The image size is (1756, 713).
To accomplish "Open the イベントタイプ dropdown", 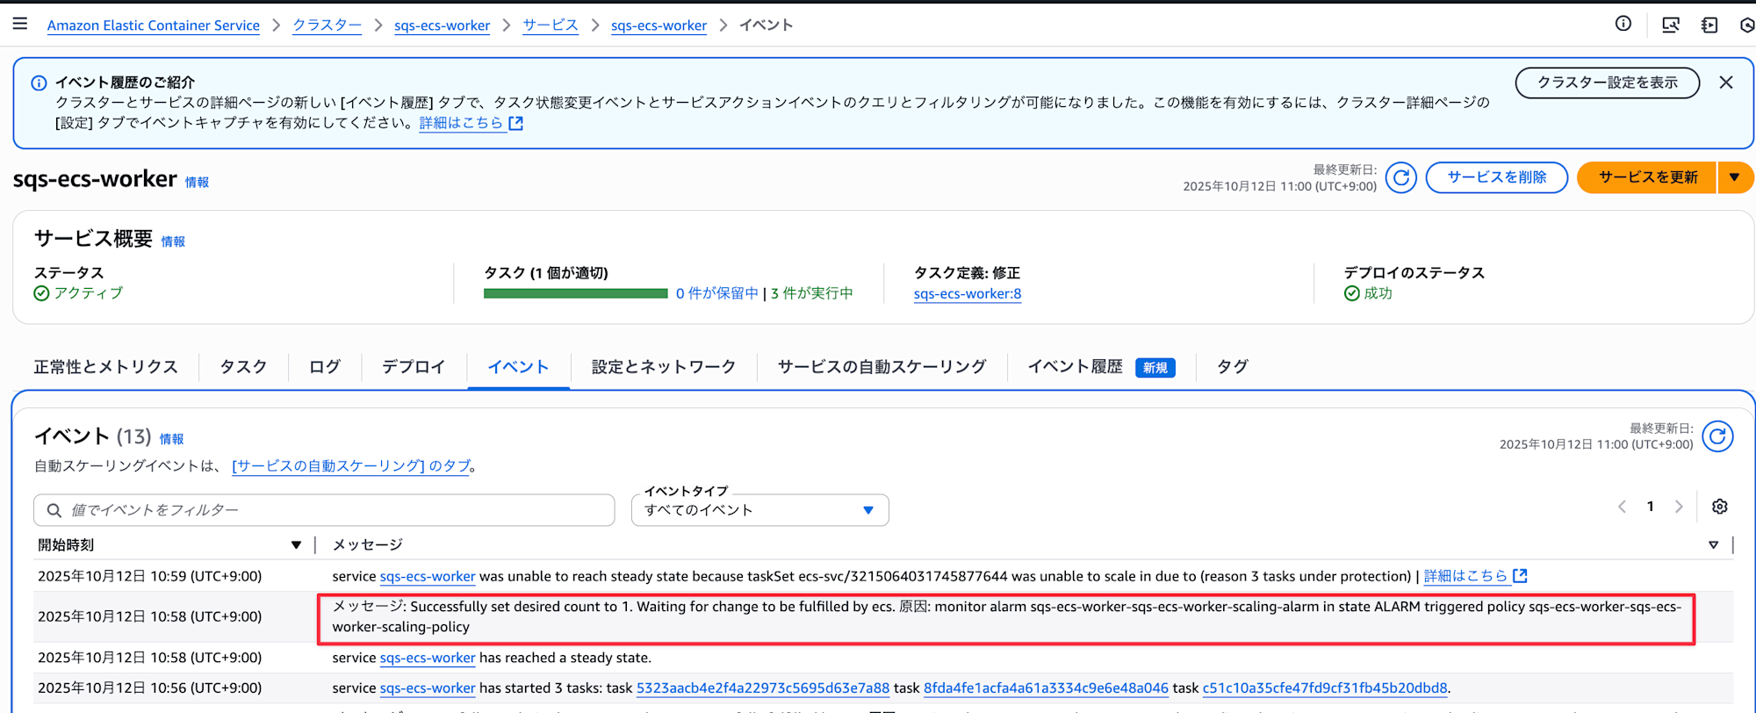I will (759, 510).
